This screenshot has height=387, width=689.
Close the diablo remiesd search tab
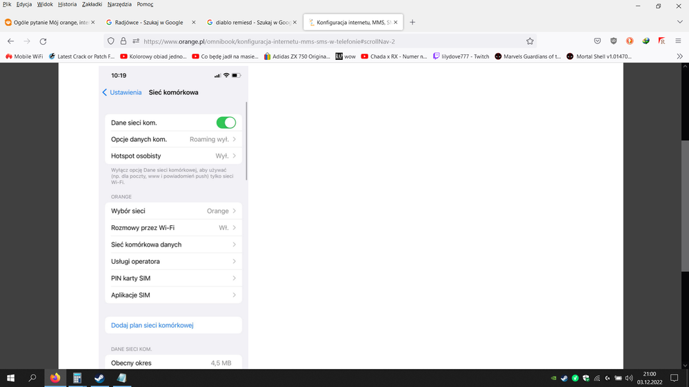tap(295, 22)
